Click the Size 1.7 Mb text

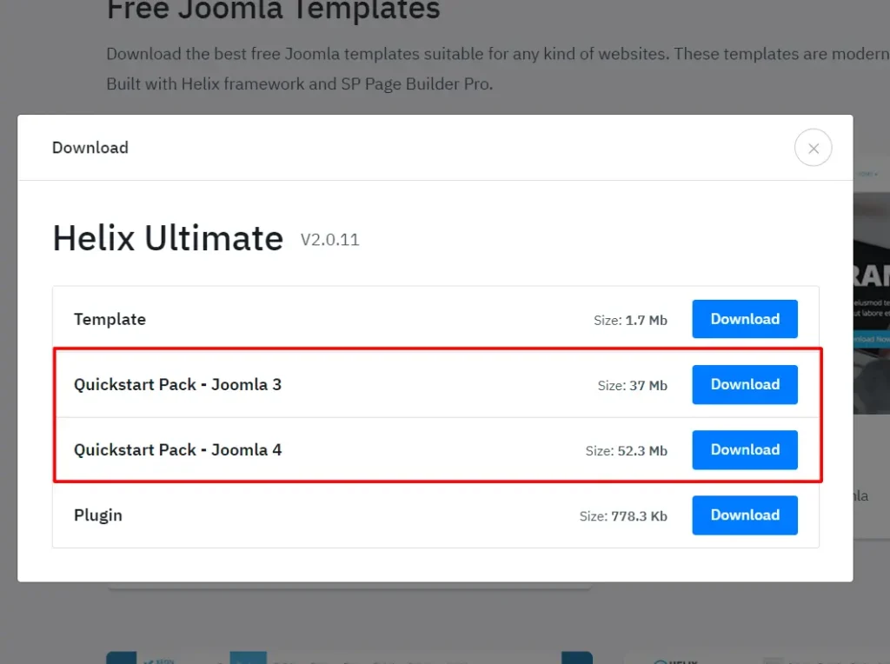point(631,320)
